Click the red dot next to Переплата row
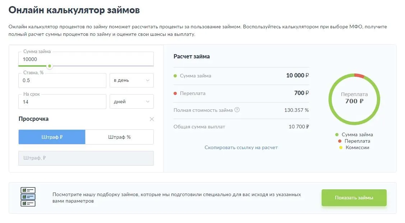 tap(175, 94)
